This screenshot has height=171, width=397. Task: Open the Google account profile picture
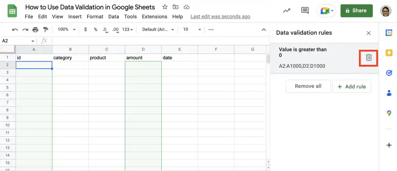(386, 11)
